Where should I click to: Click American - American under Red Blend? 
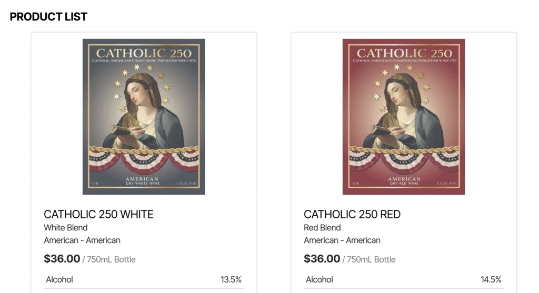pos(342,240)
